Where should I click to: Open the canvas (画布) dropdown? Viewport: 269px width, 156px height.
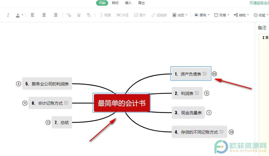tap(202, 15)
